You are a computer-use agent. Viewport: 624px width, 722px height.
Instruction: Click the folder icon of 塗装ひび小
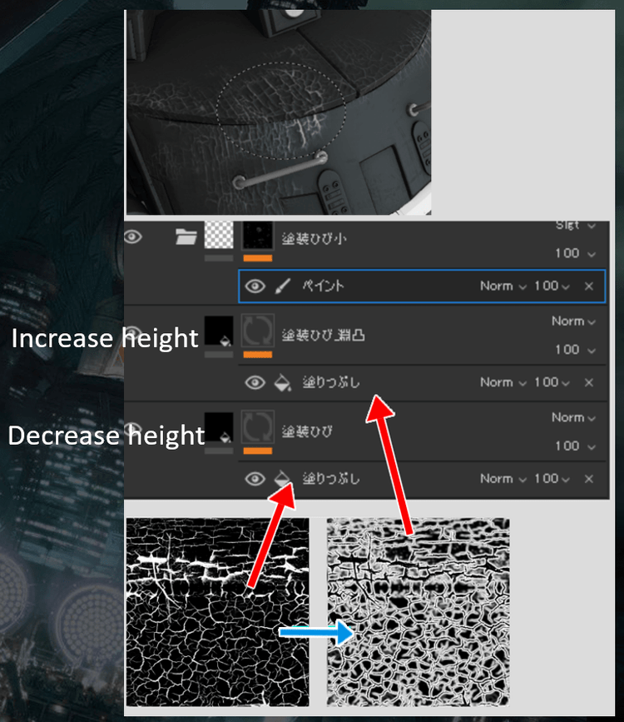pyautogui.click(x=186, y=237)
